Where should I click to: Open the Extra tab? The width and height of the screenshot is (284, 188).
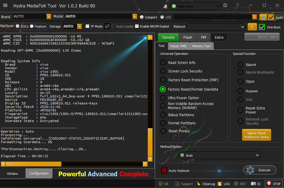[x=219, y=37]
